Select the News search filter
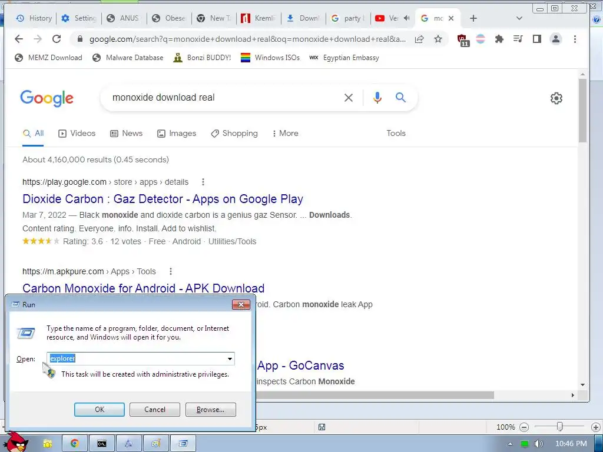This screenshot has height=452, width=603. [x=127, y=134]
